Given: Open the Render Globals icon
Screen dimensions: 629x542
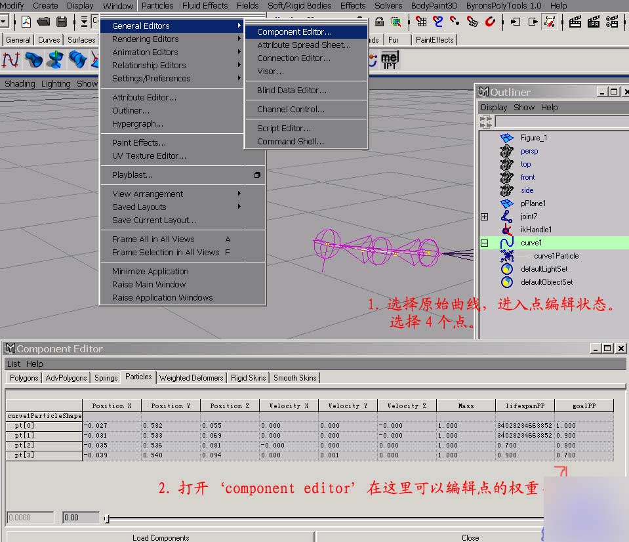Looking at the screenshot, I should tap(613, 22).
